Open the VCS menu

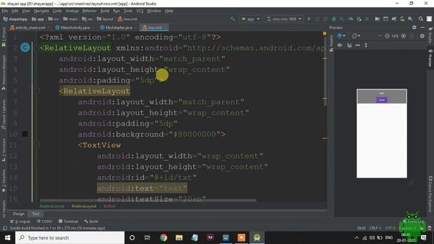pos(140,11)
